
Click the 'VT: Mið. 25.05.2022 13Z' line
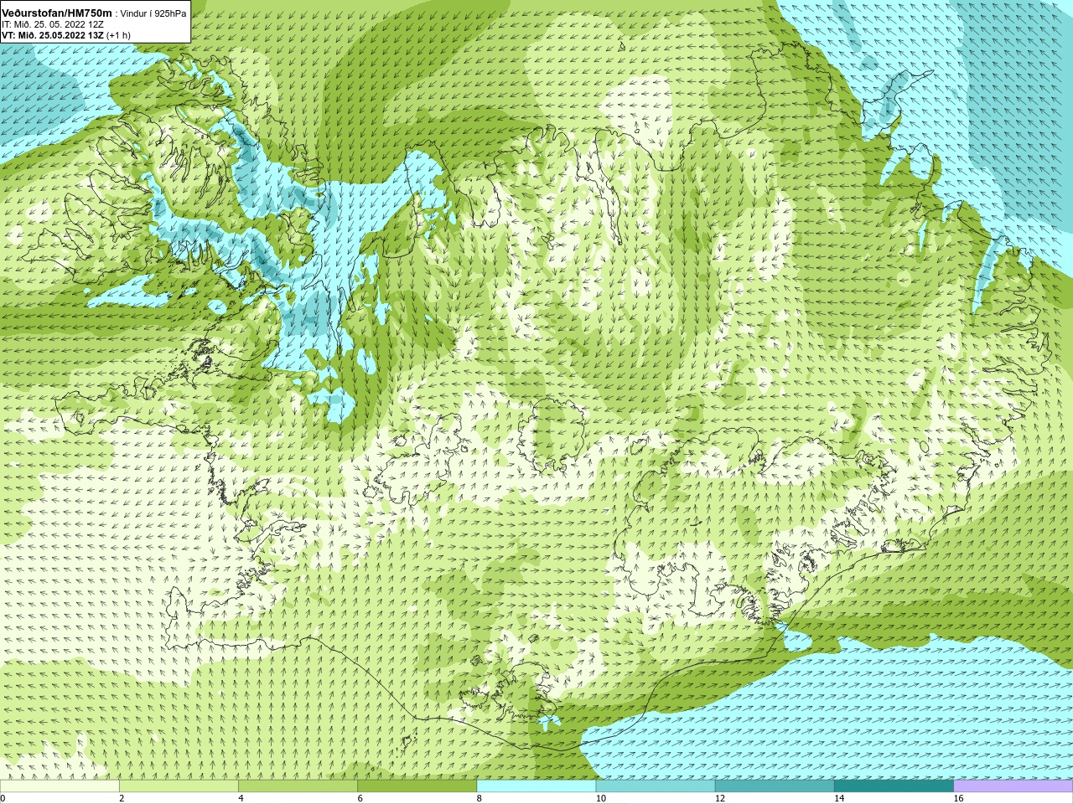(53, 35)
